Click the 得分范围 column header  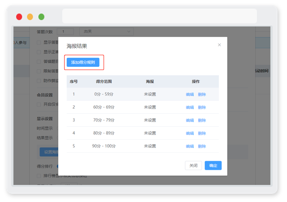104,82
